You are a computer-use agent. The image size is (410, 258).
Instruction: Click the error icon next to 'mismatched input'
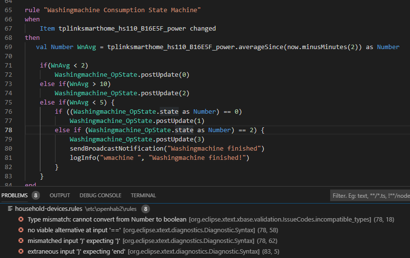click(21, 241)
